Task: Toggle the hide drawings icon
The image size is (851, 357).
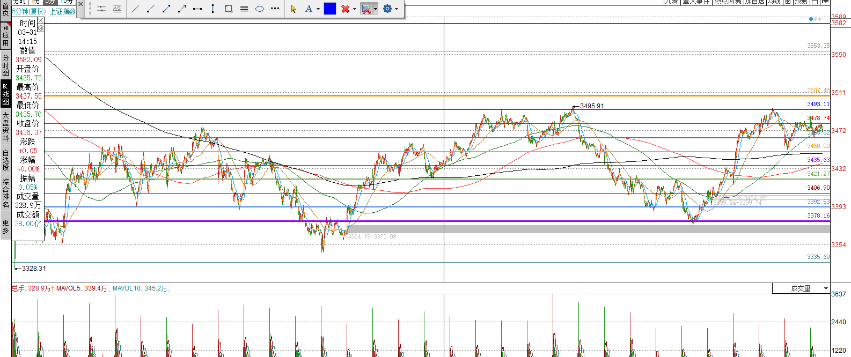Action: (x=366, y=9)
